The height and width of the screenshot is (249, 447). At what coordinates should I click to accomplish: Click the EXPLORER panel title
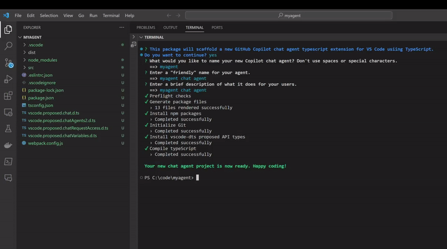pyautogui.click(x=32, y=27)
